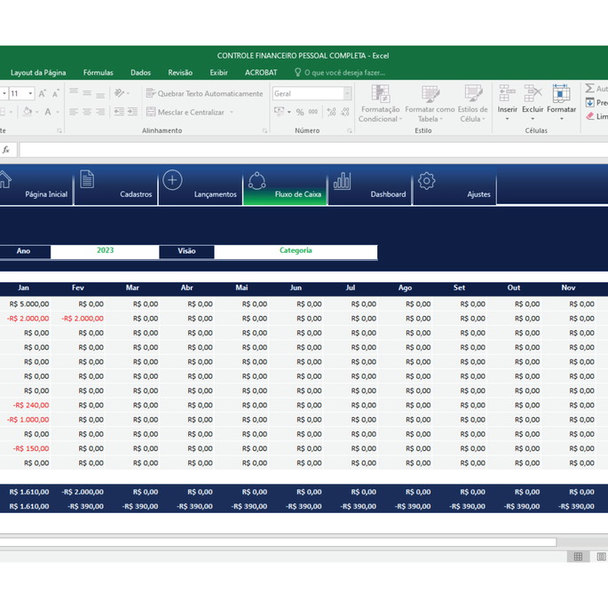Open the Número dialog launcher

[x=350, y=130]
